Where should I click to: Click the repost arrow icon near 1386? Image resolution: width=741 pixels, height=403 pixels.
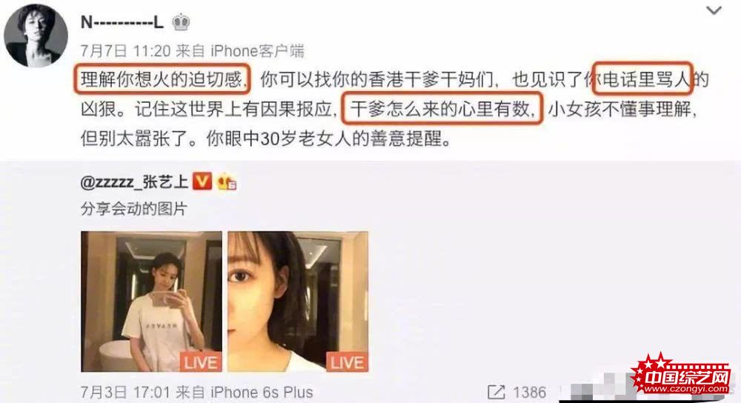(x=496, y=392)
